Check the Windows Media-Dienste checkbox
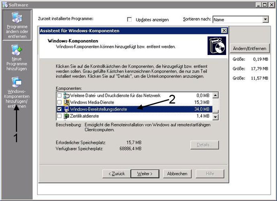The height and width of the screenshot is (201, 277). point(59,102)
